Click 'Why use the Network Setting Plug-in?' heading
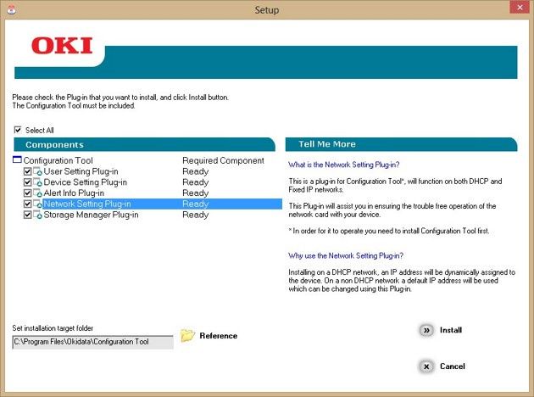Image resolution: width=534 pixels, height=397 pixels. (x=346, y=256)
